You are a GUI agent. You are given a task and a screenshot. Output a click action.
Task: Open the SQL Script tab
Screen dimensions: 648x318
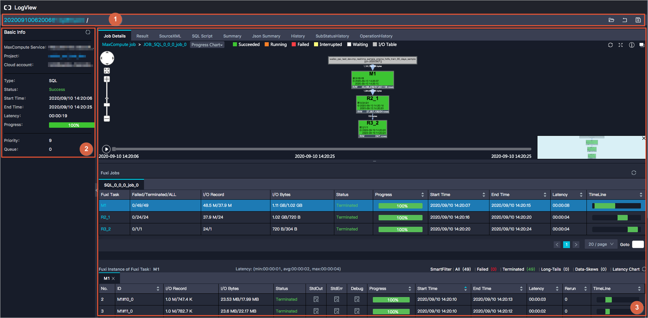click(x=202, y=36)
